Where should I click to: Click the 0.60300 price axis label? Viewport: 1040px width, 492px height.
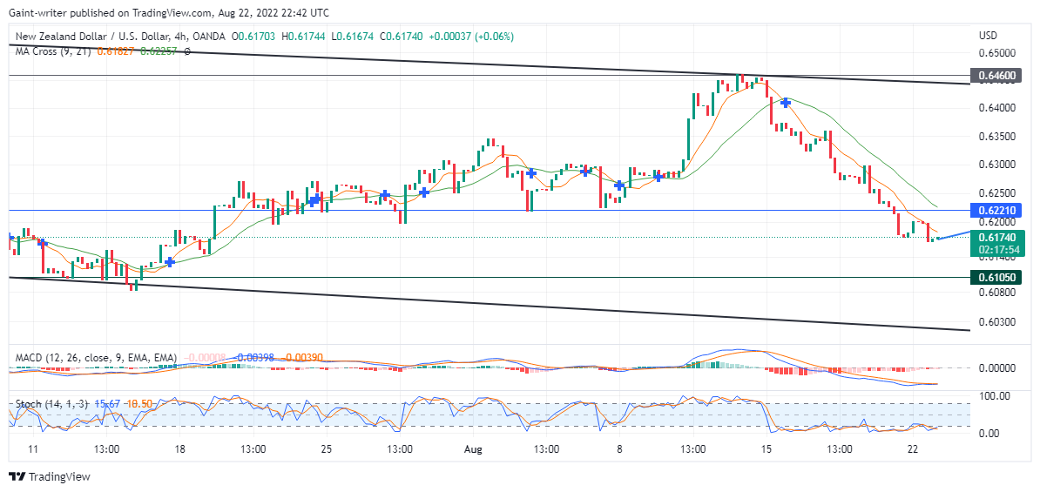998,321
